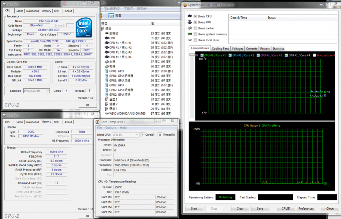
Task: Click Close button in stability test
Action: point(330,209)
